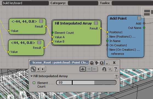Click the up-arrow parent navigation button
The height and width of the screenshot is (99, 153).
(x=83, y=69)
